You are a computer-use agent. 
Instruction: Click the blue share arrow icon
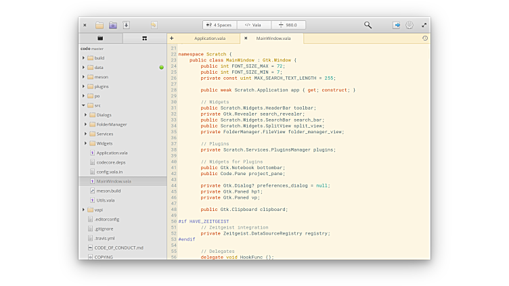(397, 25)
